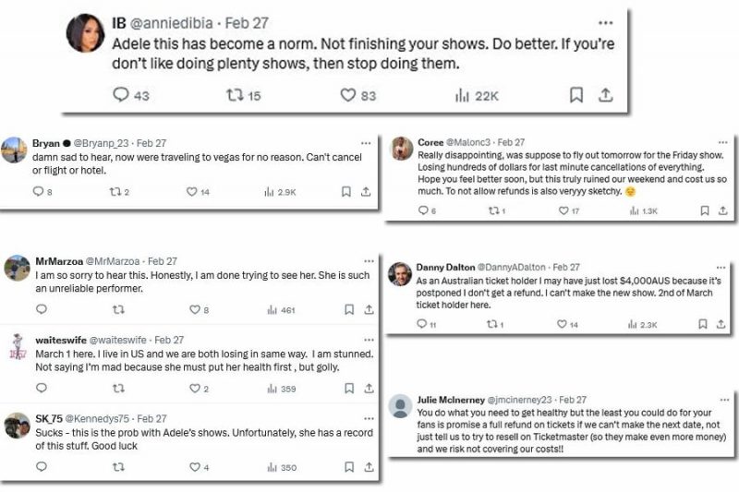Reply to IB's tweet about Adele

click(122, 95)
